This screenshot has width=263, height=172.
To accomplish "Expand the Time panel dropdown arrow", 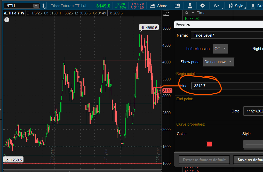I will (193, 13).
